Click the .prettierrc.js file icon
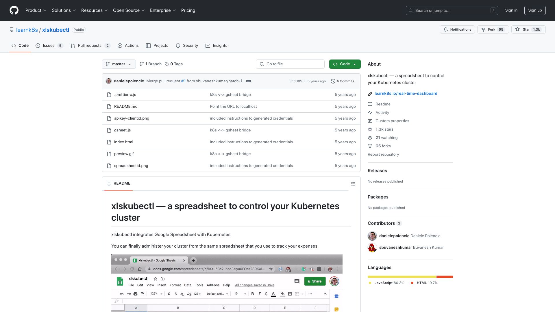The height and width of the screenshot is (312, 555). point(109,95)
